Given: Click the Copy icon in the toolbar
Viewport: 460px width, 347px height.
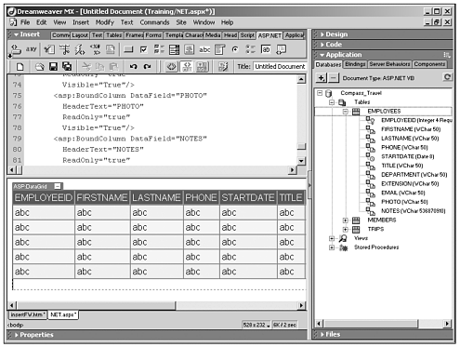Looking at the screenshot, I should click(100, 66).
